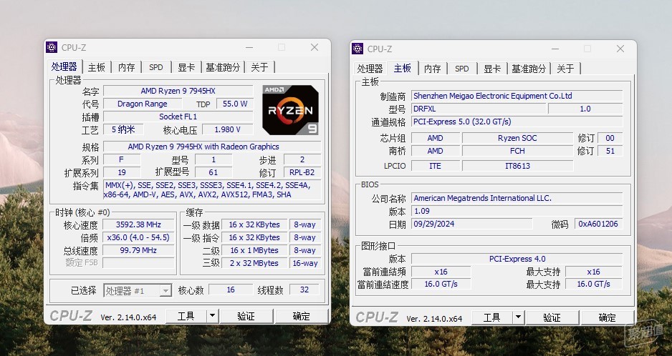Image resolution: width=672 pixels, height=356 pixels.
Task: Click the 工具 button in right CPU-Z window
Action: (492, 317)
